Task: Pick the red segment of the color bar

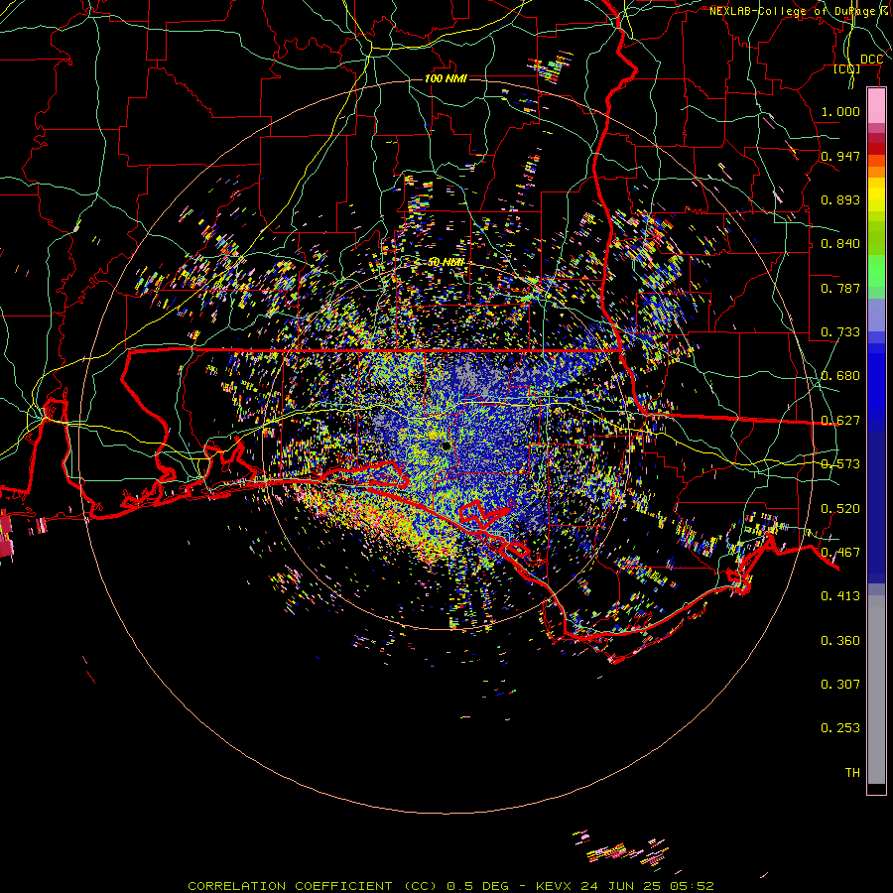Action: [876, 148]
